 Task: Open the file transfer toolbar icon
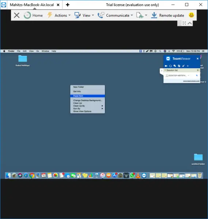pos(142,15)
